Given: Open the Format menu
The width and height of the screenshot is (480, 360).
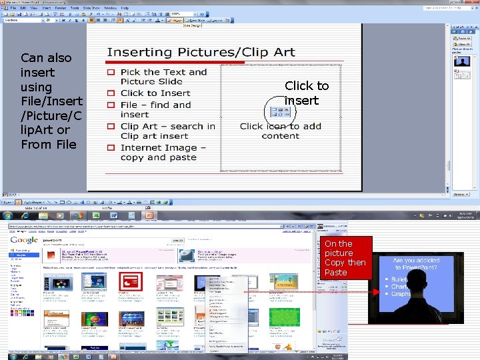Looking at the screenshot, I should click(61, 8).
